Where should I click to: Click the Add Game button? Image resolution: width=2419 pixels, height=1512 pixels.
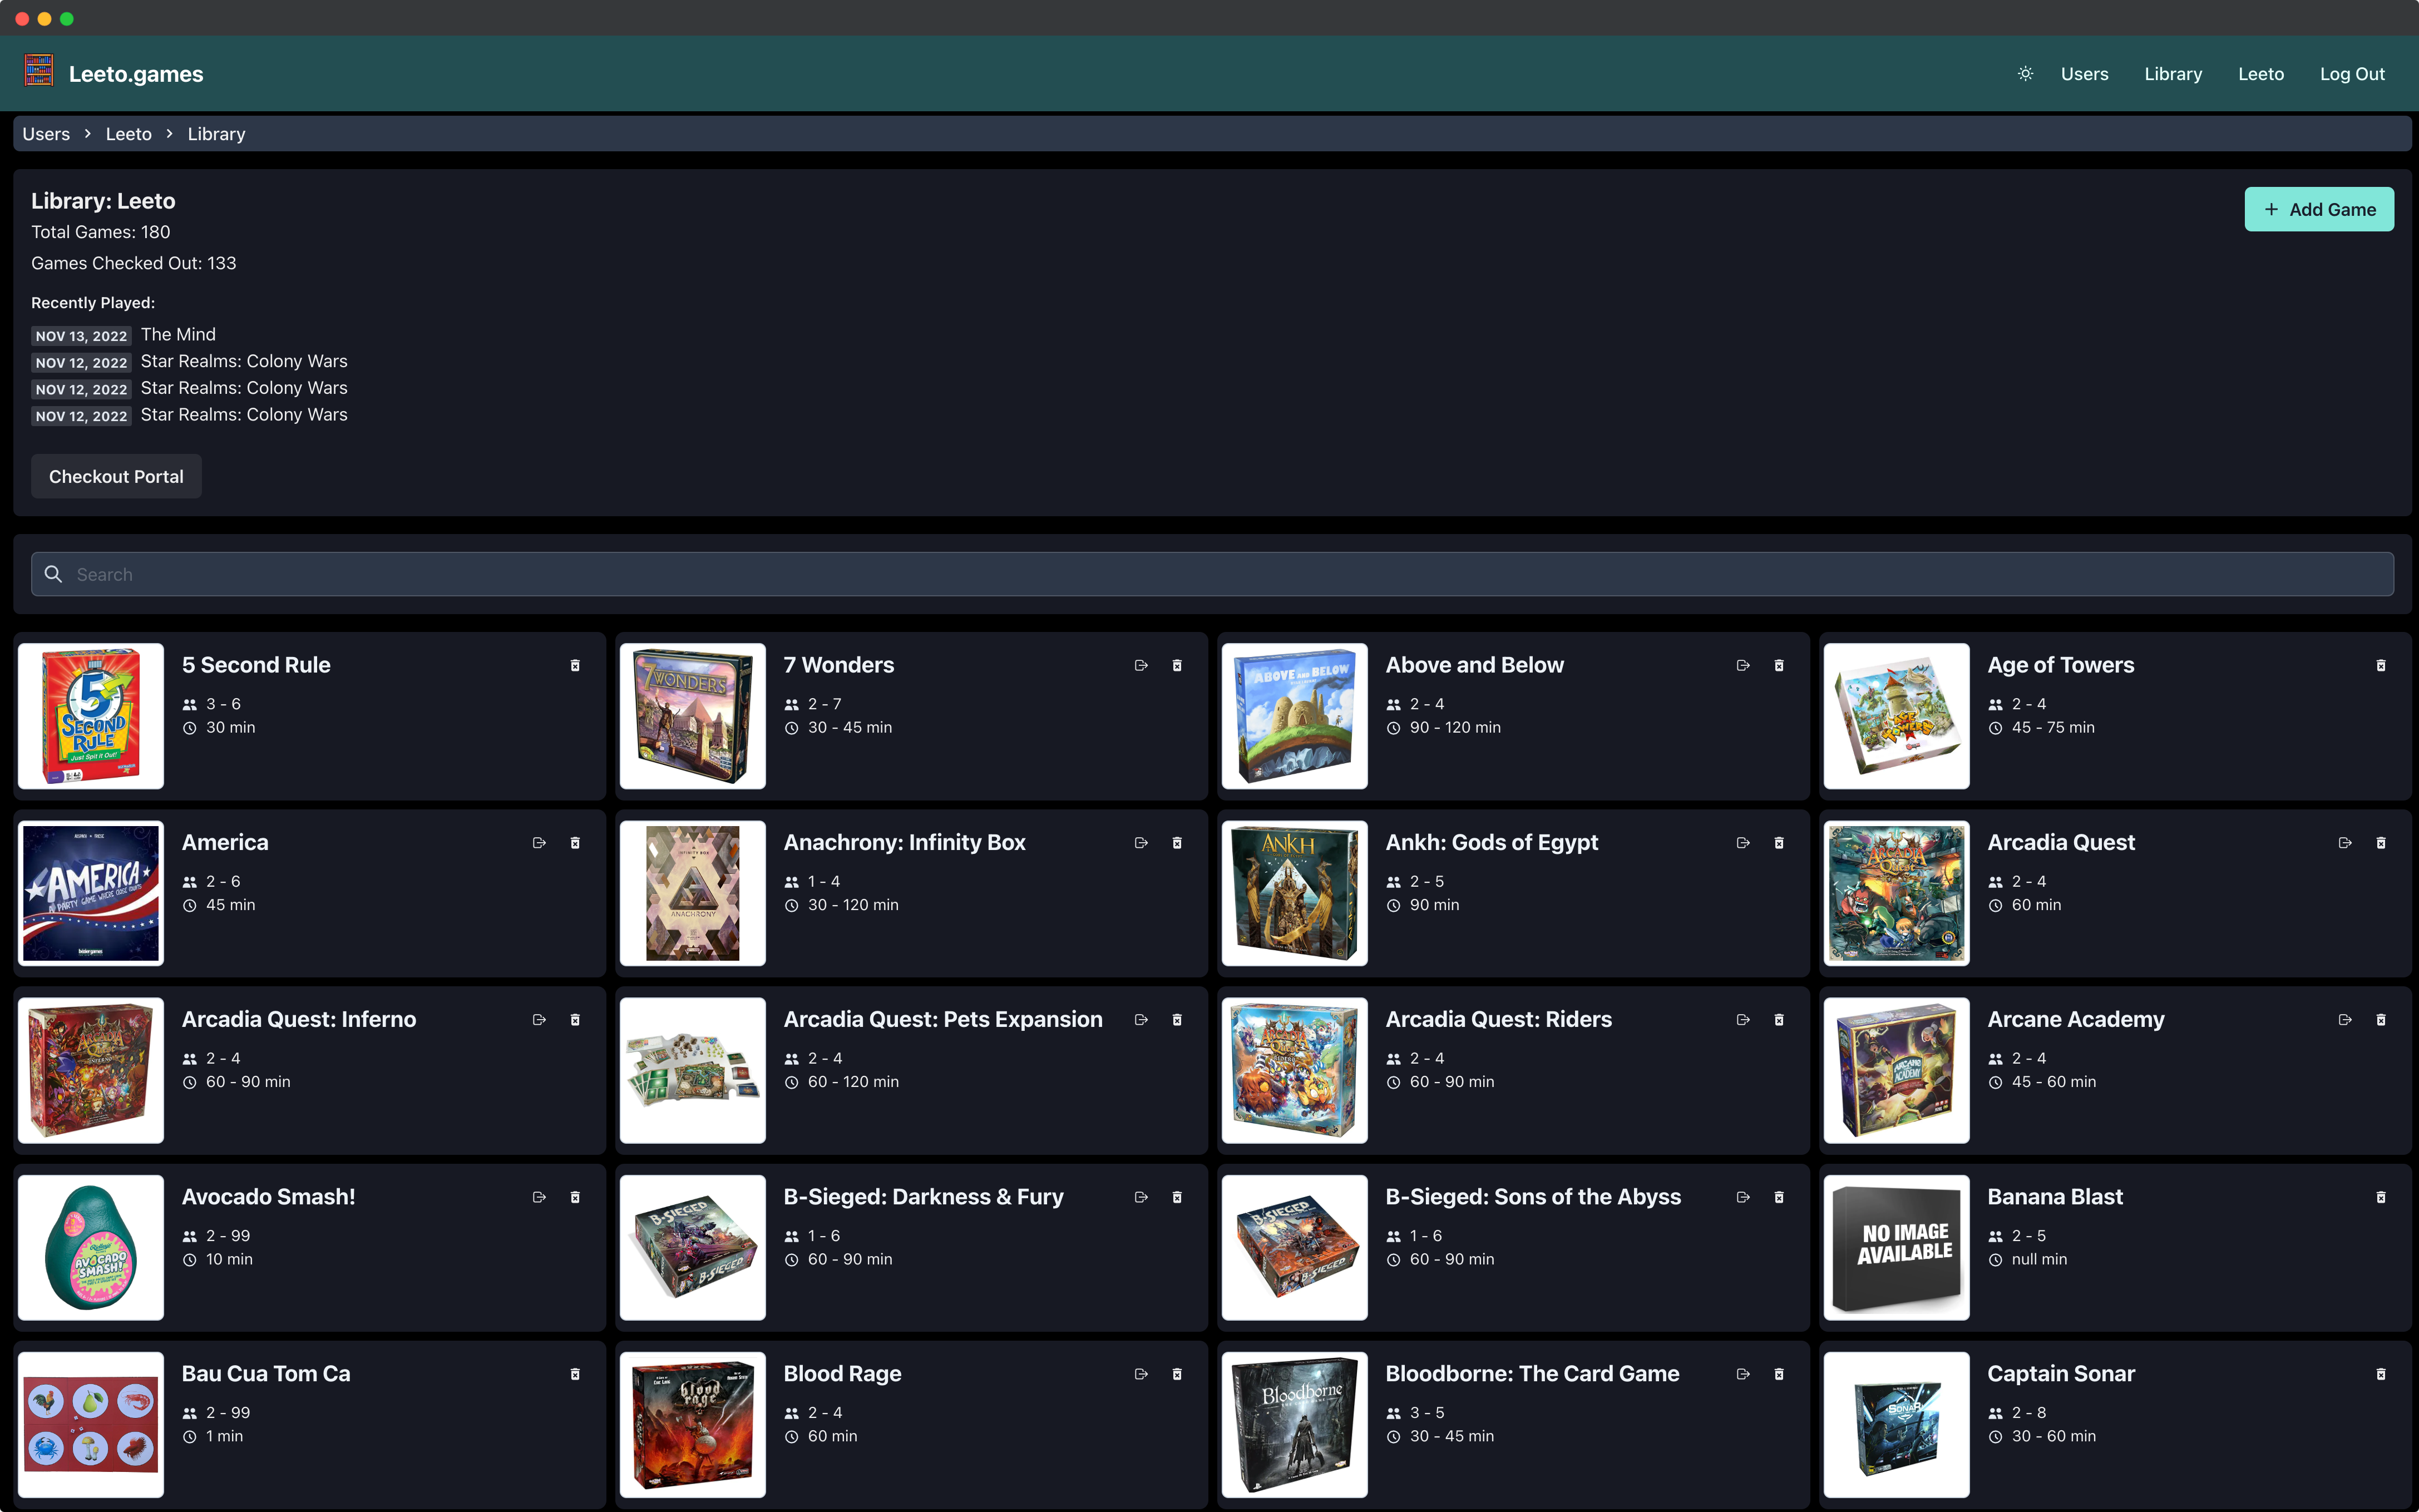[x=2319, y=209]
